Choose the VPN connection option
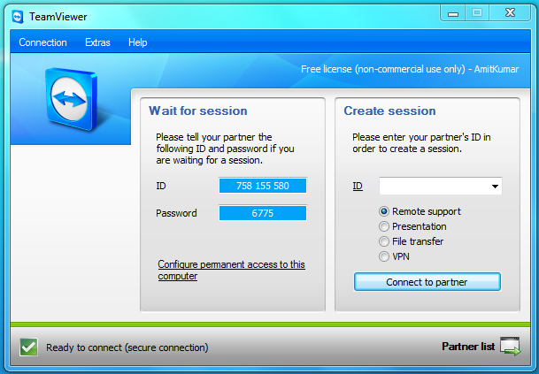The image size is (539, 374). coord(394,256)
